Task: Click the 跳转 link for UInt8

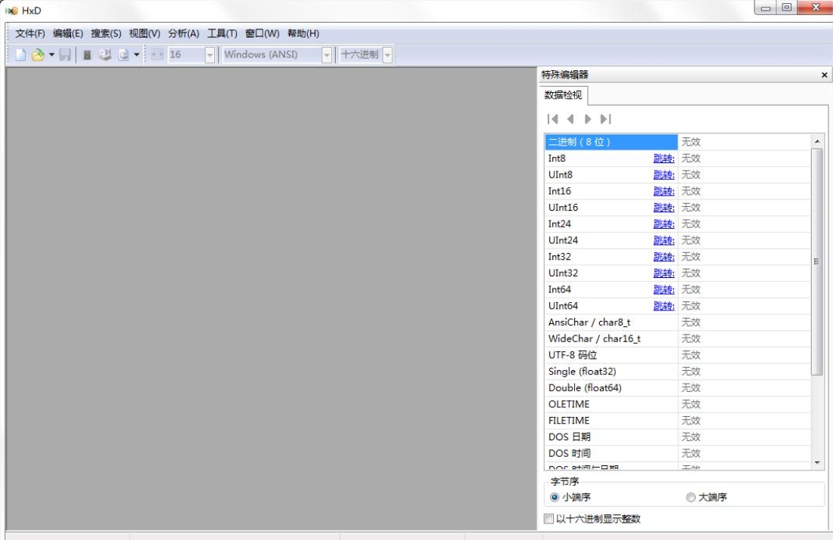Action: tap(663, 175)
